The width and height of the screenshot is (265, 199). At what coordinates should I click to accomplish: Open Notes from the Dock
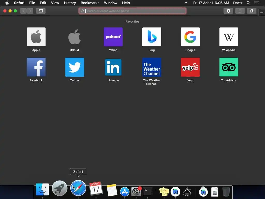[112, 190]
